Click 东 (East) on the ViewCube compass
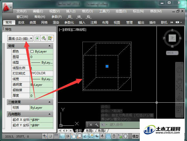Screen dimensions: 187x141 tap(180, 38)
